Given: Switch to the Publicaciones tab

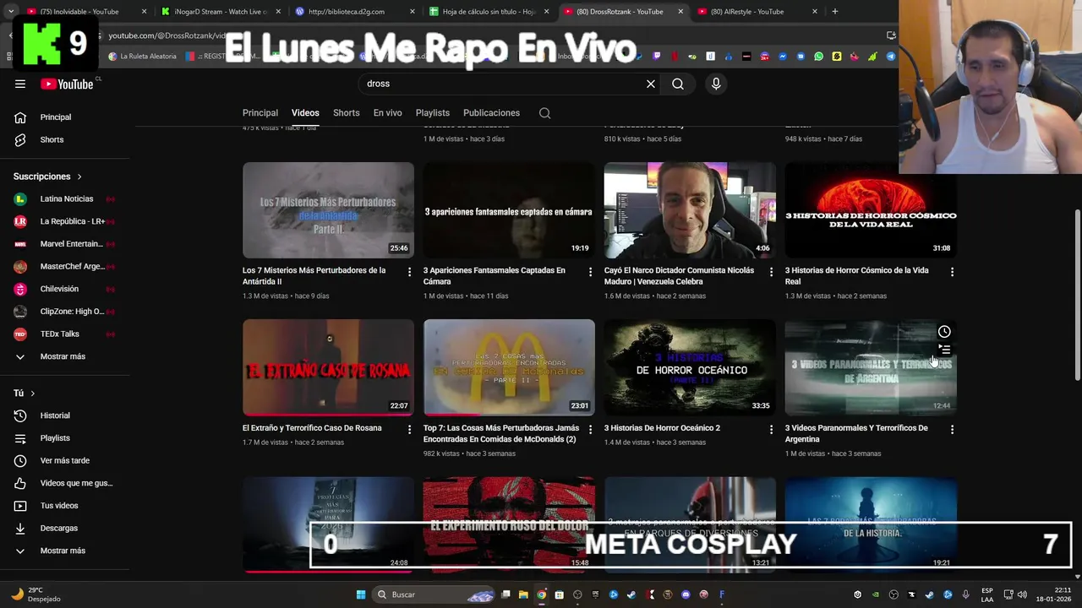Looking at the screenshot, I should (x=491, y=113).
